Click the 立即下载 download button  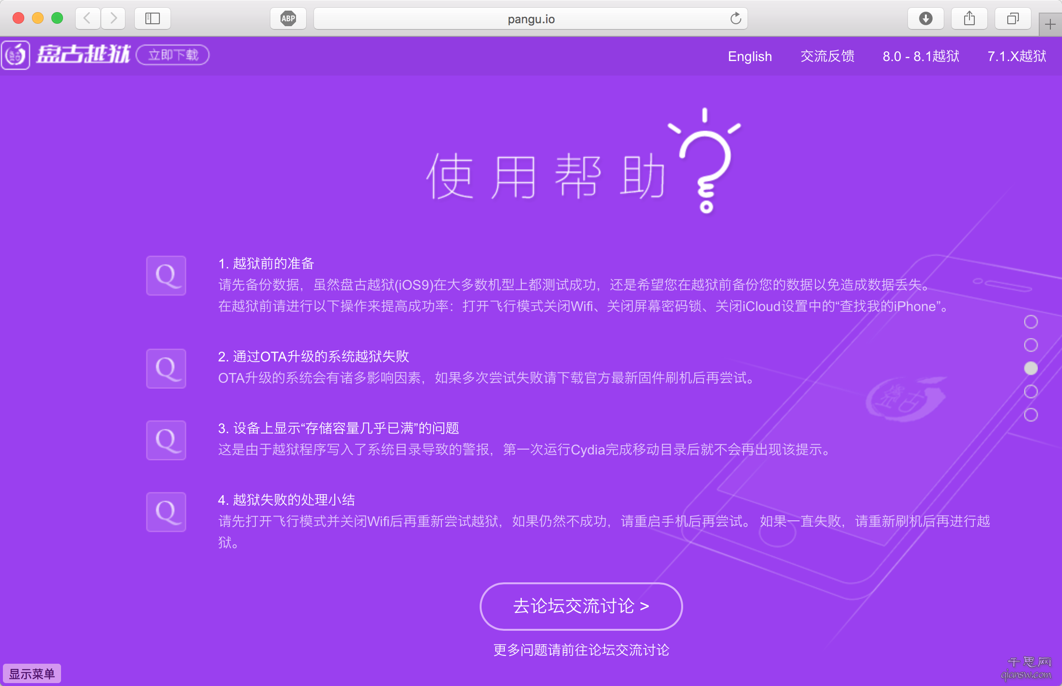[x=173, y=55]
